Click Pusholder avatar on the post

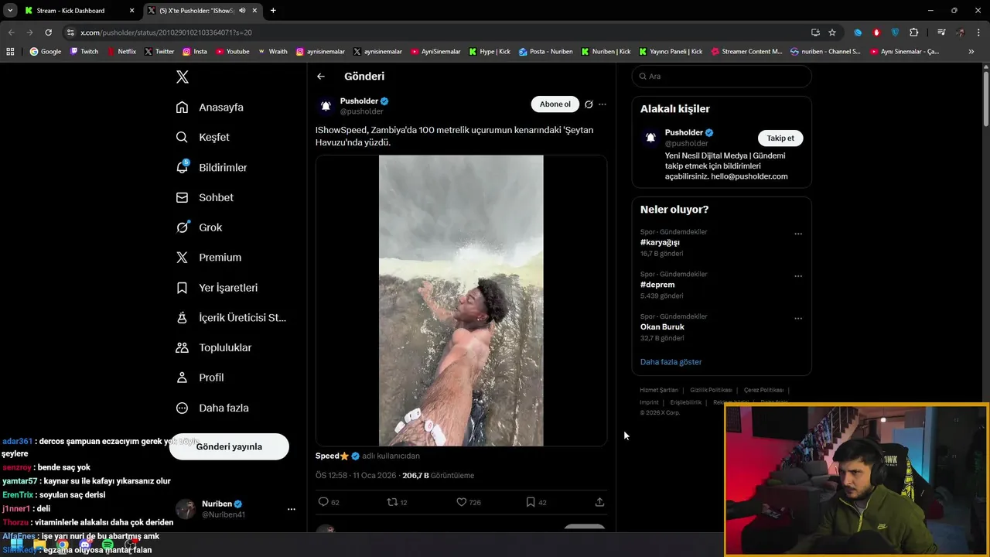coord(326,106)
